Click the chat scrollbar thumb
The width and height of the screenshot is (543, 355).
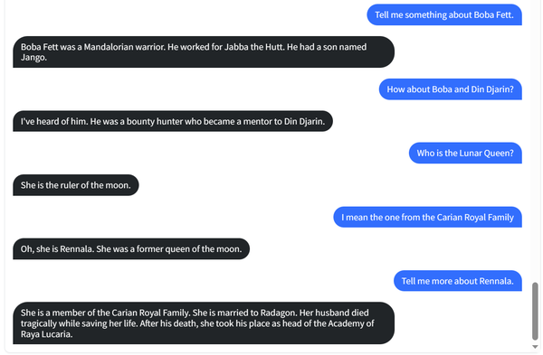click(x=535, y=311)
